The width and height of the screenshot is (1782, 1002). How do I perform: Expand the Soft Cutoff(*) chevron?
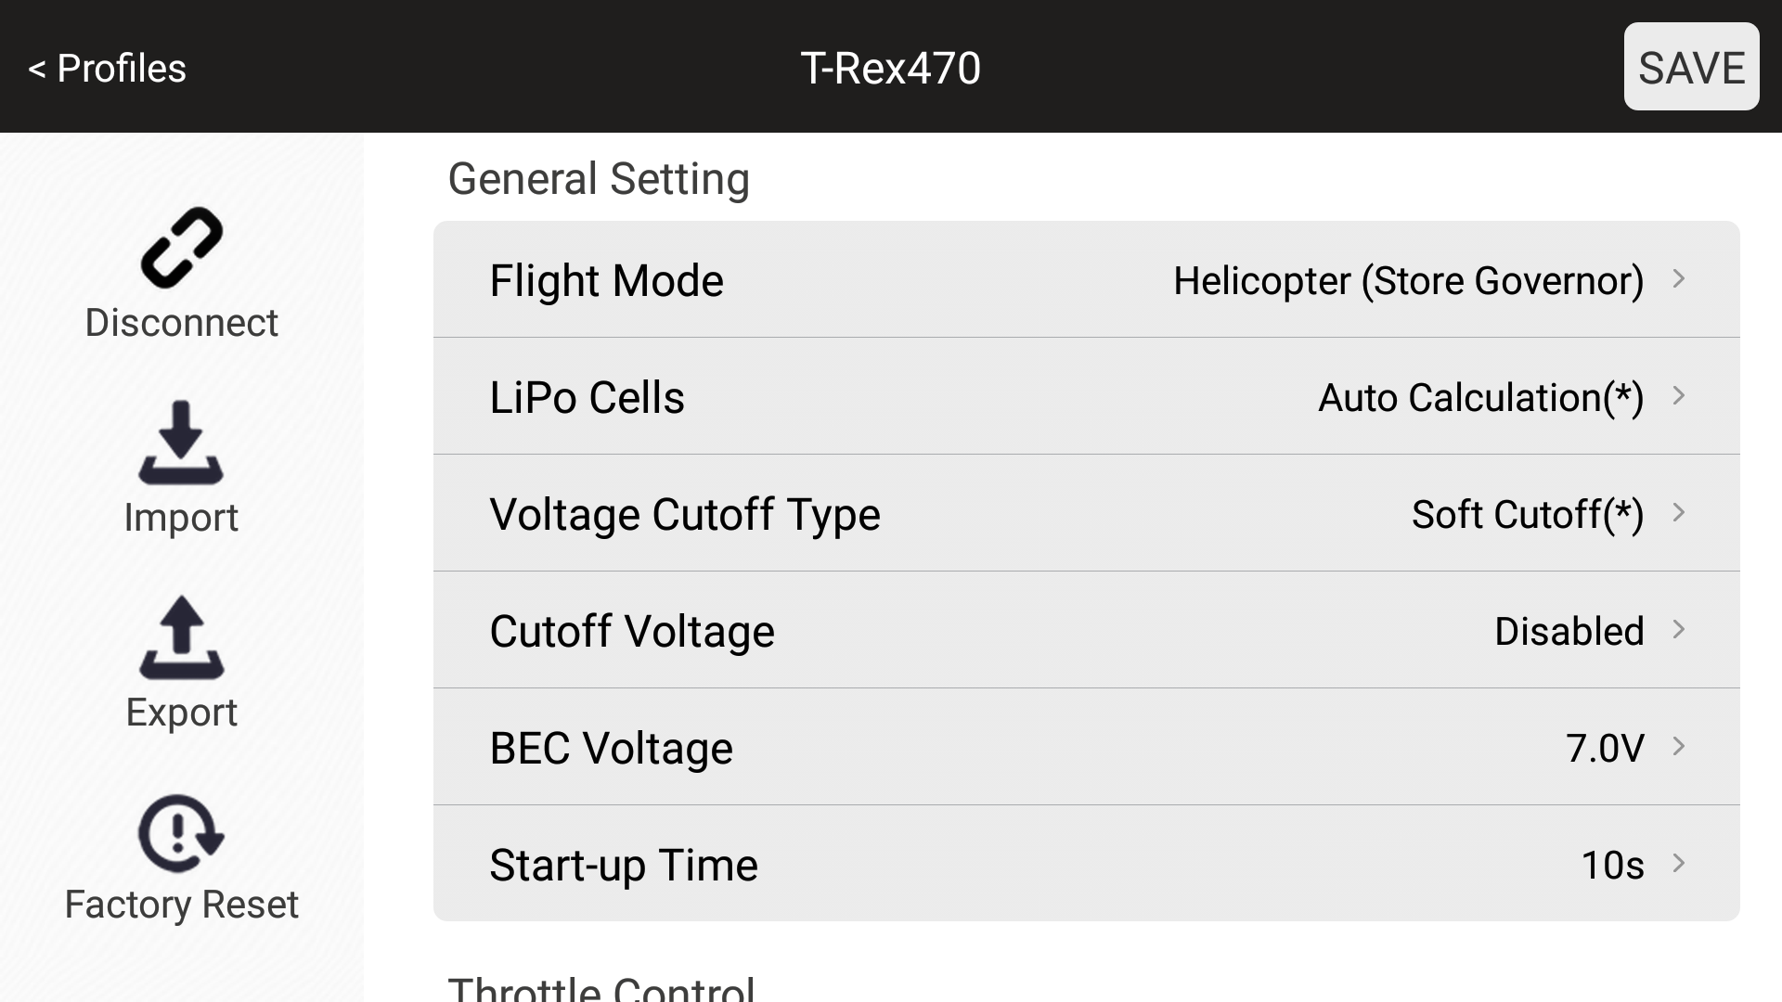pyautogui.click(x=1678, y=513)
